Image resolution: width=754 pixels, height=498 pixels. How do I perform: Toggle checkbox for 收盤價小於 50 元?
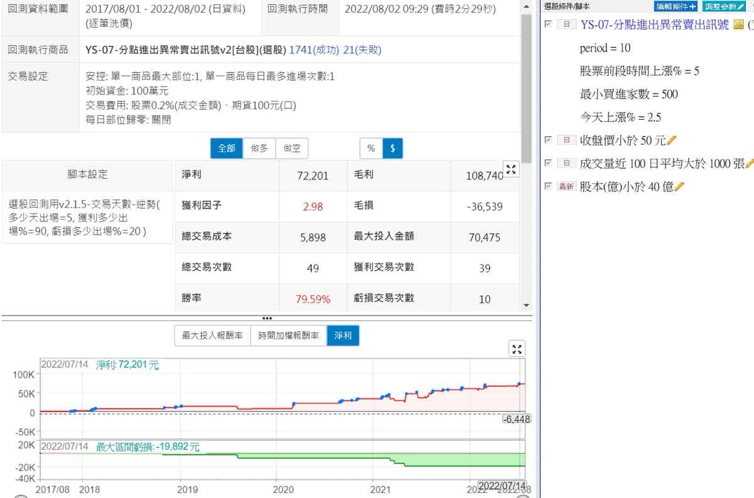548,140
